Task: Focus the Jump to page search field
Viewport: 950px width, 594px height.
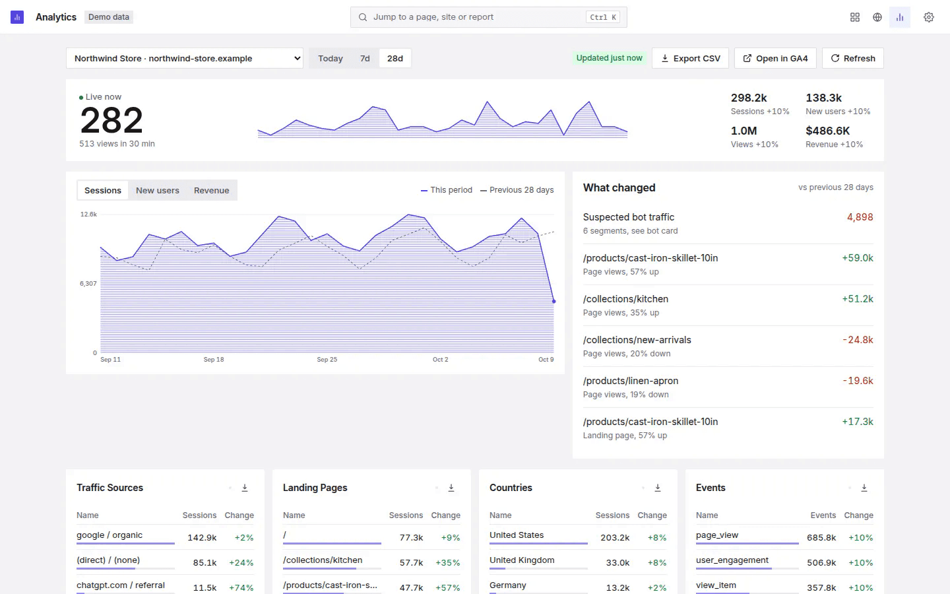Action: coord(489,17)
